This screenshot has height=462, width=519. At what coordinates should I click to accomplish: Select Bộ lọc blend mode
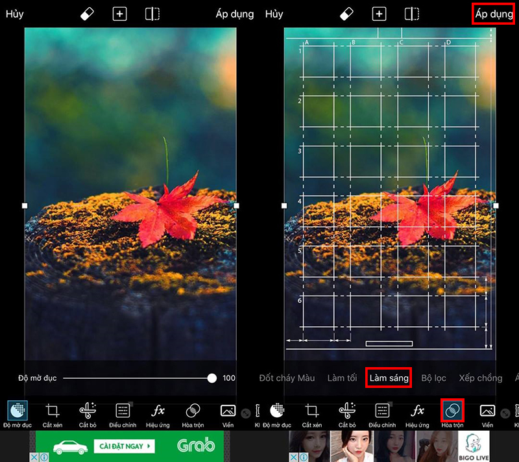click(x=433, y=378)
